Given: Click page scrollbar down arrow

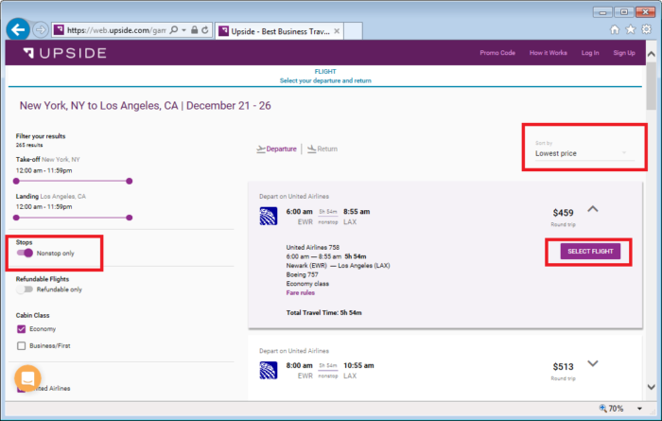Looking at the screenshot, I should (651, 387).
